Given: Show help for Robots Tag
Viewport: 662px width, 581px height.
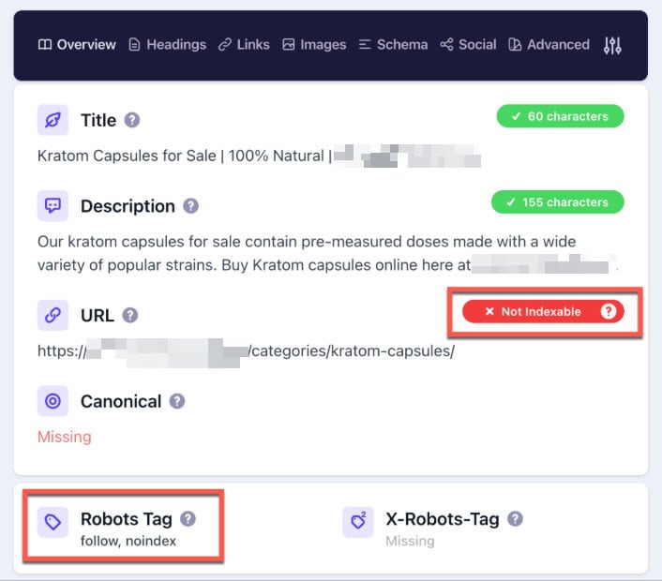Looking at the screenshot, I should pos(188,518).
